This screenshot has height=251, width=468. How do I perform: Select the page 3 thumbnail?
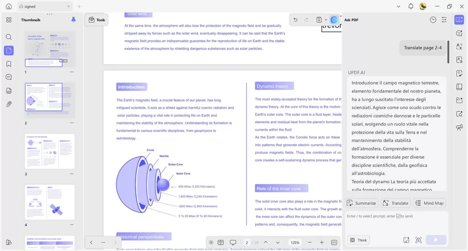pyautogui.click(x=50, y=151)
